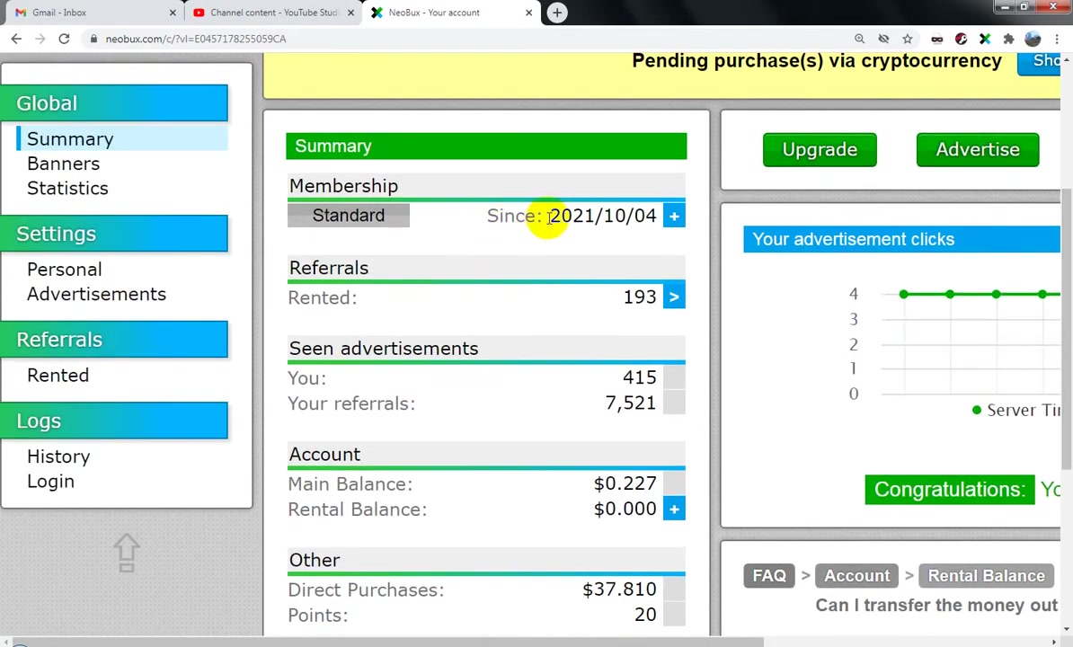
Task: Click the scroll-to-top arrow icon in sidebar
Action: [127, 553]
